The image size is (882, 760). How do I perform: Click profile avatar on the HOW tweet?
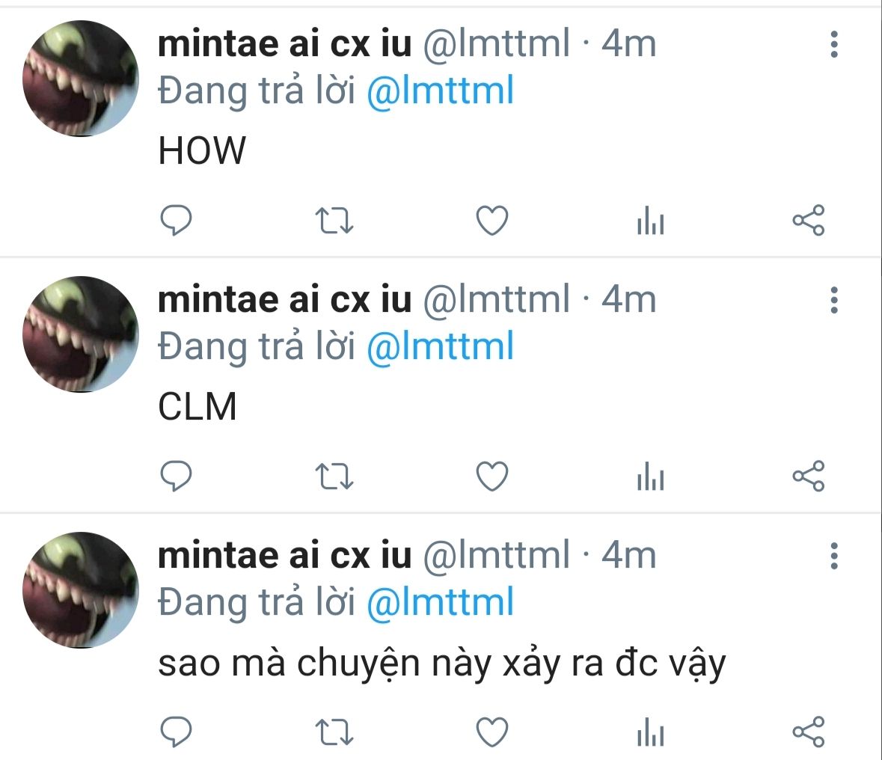tap(81, 79)
